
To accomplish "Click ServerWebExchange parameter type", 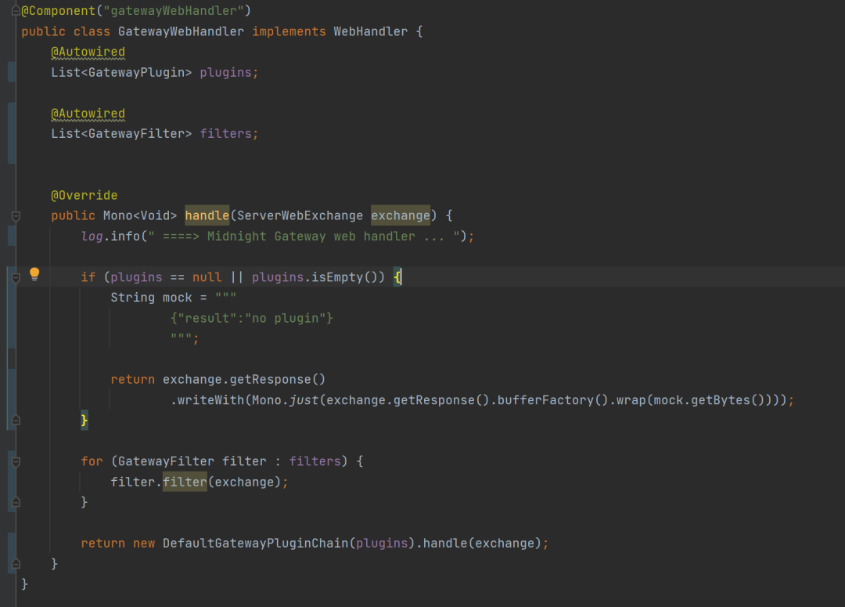I will [300, 216].
